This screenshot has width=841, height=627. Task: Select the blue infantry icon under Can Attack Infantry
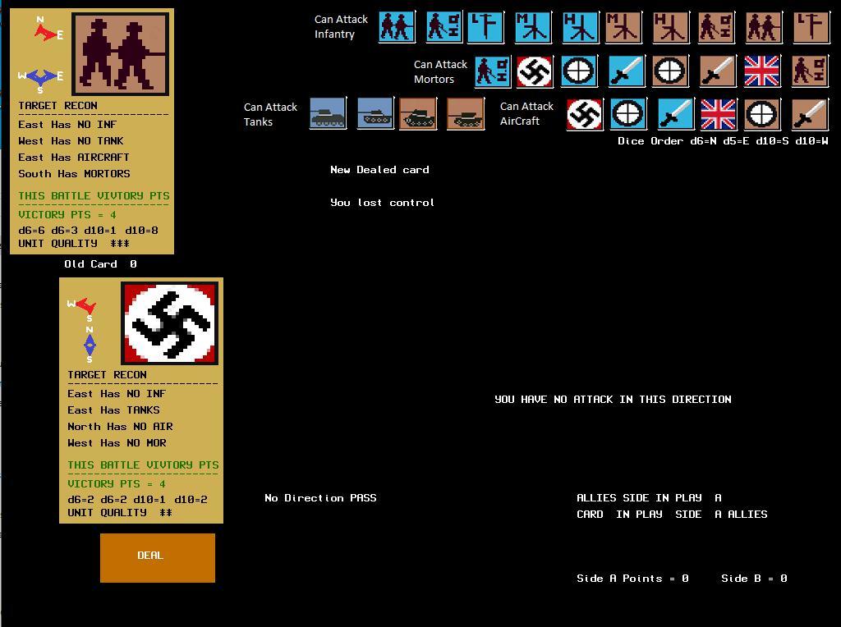397,27
